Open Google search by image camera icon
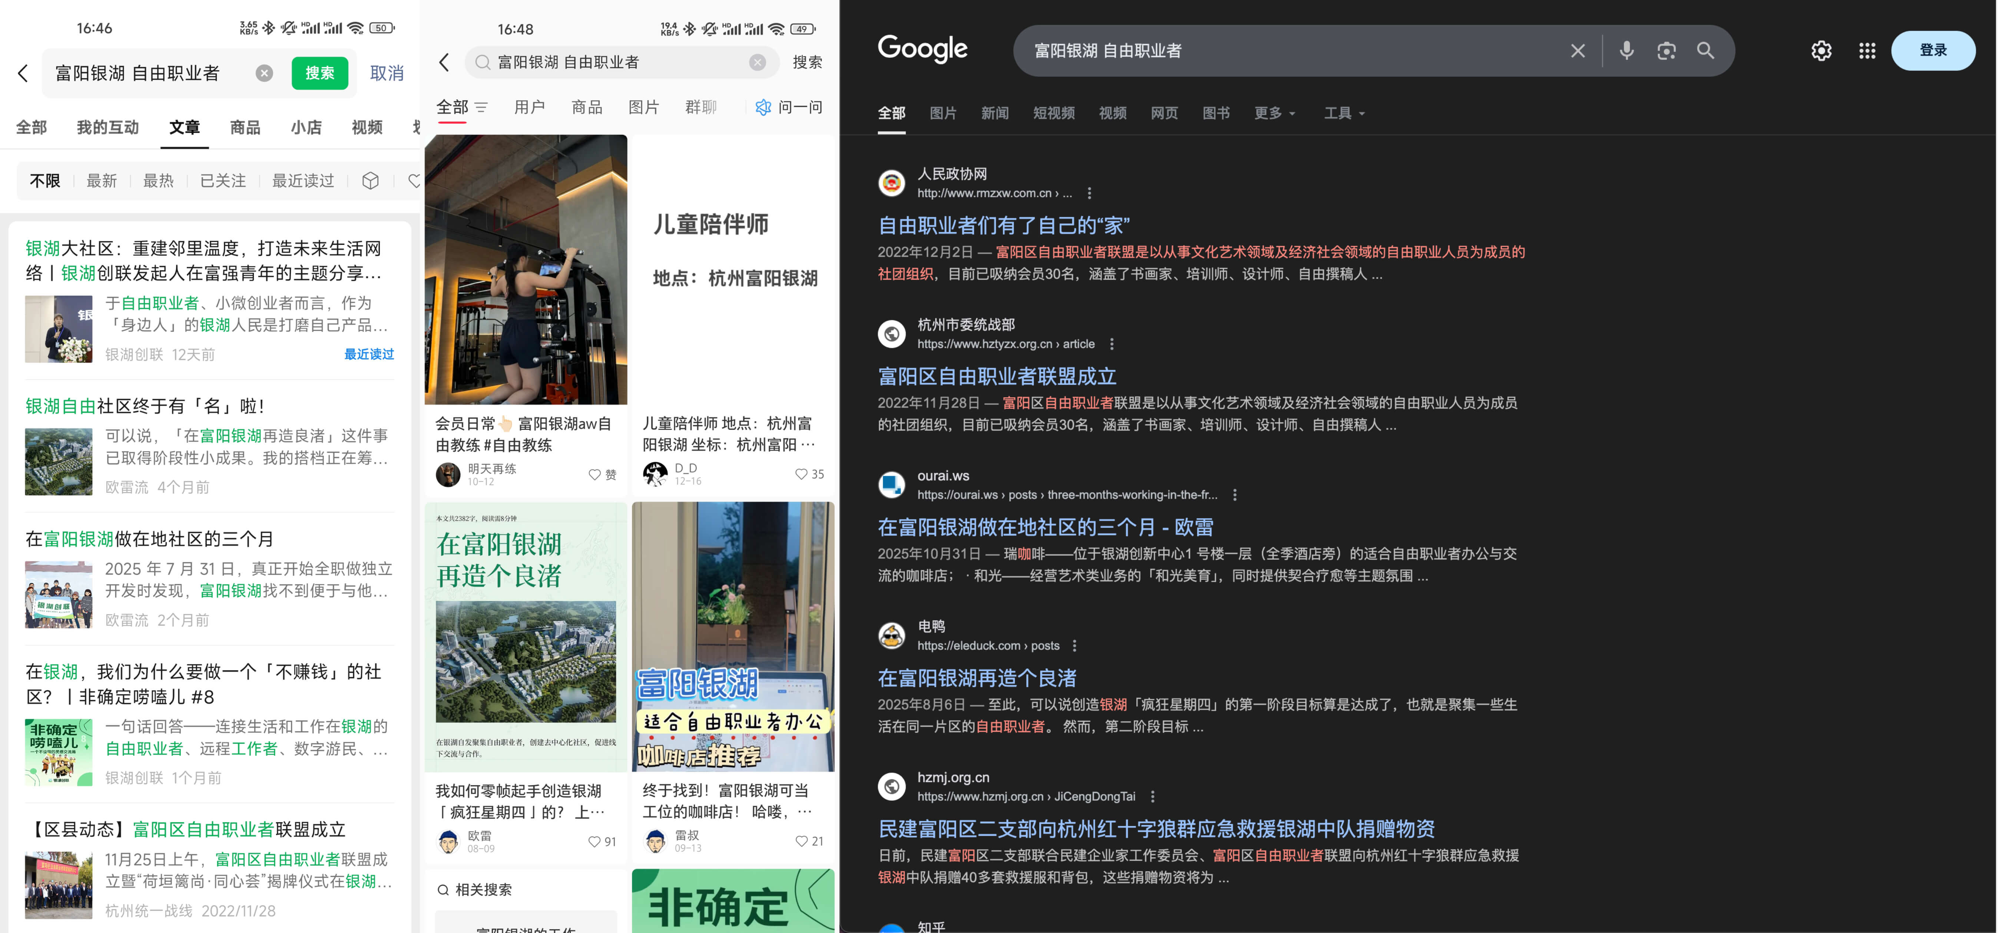The height and width of the screenshot is (933, 1998). pos(1666,50)
